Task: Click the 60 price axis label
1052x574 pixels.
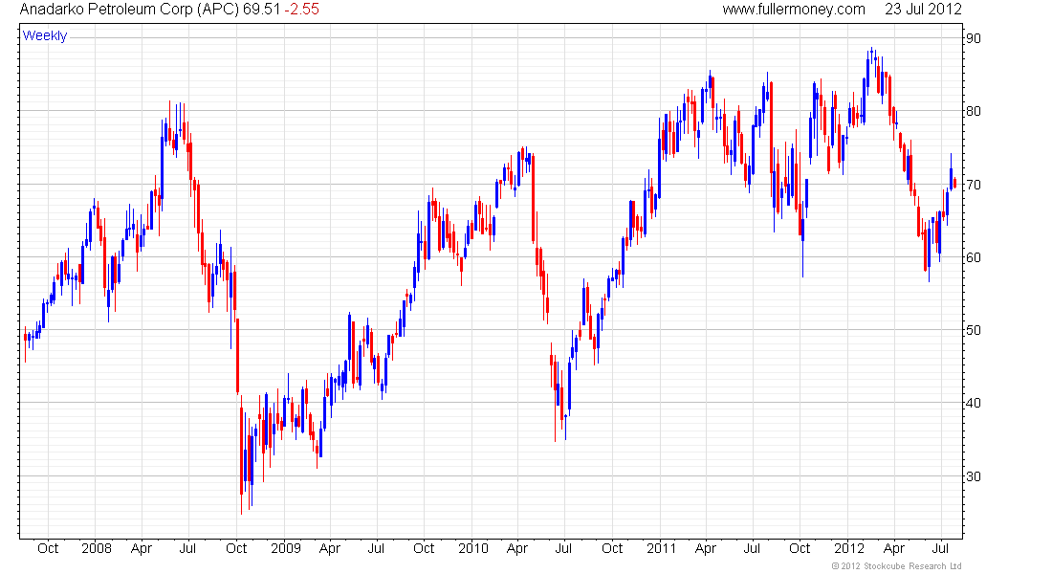Action: pyautogui.click(x=973, y=257)
